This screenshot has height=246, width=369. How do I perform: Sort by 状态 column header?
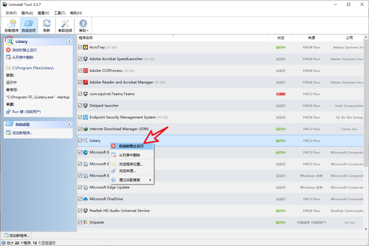pyautogui.click(x=281, y=38)
